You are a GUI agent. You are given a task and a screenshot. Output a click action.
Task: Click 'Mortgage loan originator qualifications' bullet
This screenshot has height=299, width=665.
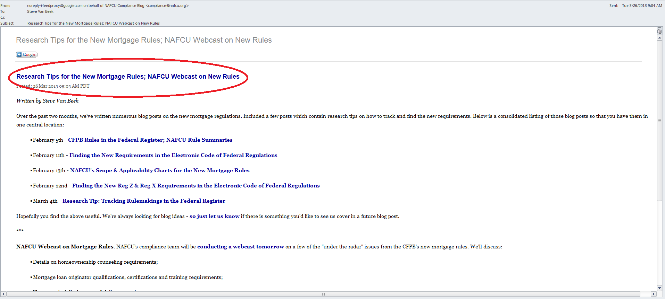128,277
